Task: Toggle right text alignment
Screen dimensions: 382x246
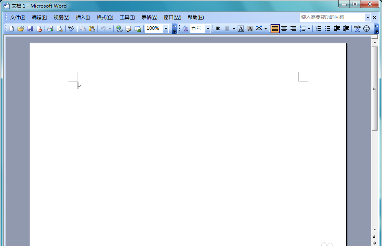Action: point(293,29)
